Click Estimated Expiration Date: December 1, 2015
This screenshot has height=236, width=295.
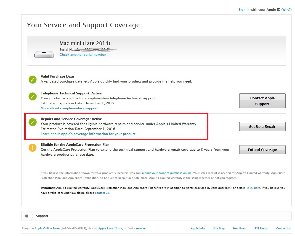tap(77, 103)
